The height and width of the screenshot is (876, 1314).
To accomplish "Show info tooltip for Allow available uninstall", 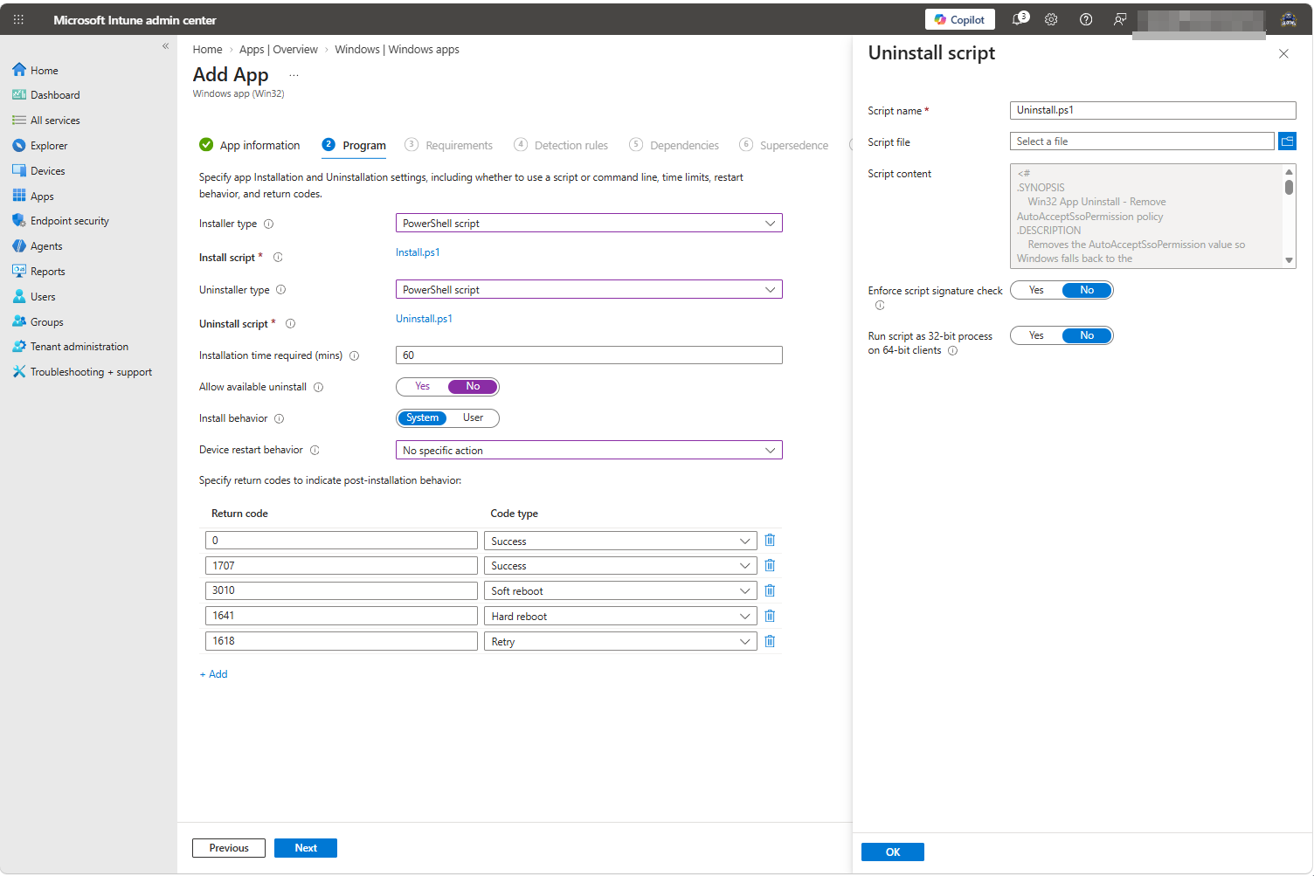I will [319, 388].
